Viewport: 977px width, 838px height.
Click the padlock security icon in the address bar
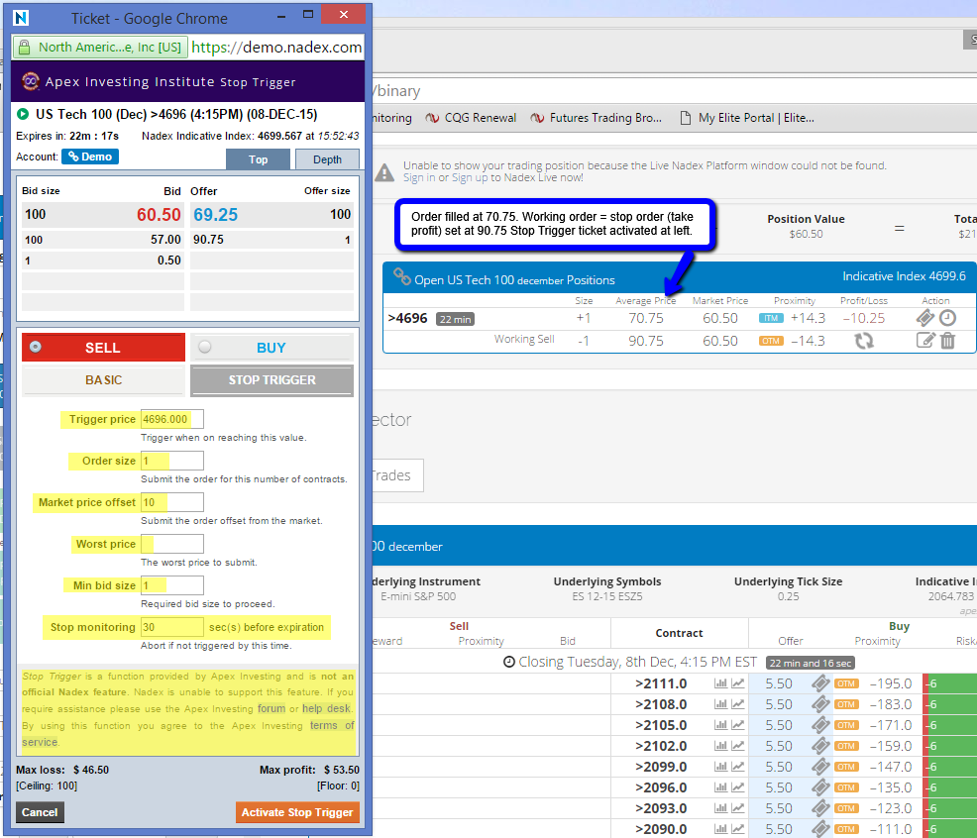point(25,48)
